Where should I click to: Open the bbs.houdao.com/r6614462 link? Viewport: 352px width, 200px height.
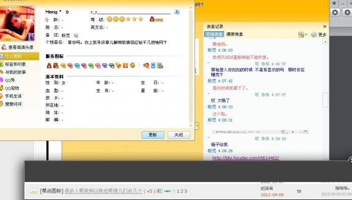click(245, 158)
